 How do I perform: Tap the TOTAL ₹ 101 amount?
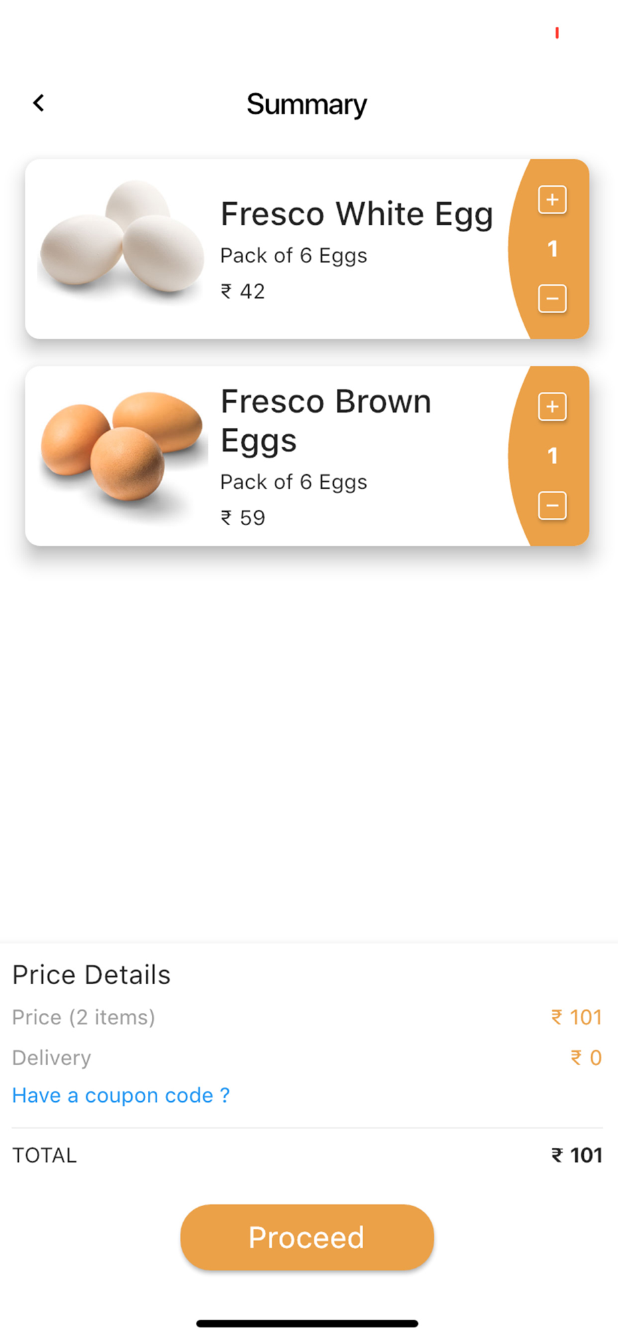point(577,1155)
